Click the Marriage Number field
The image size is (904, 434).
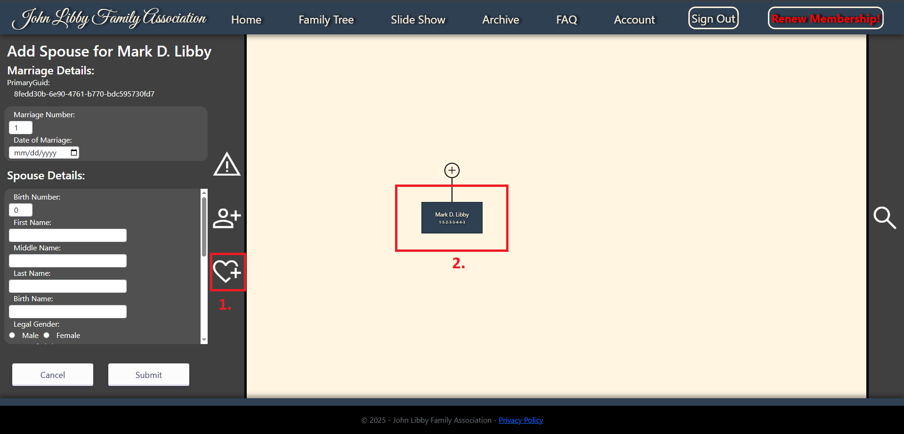(21, 128)
